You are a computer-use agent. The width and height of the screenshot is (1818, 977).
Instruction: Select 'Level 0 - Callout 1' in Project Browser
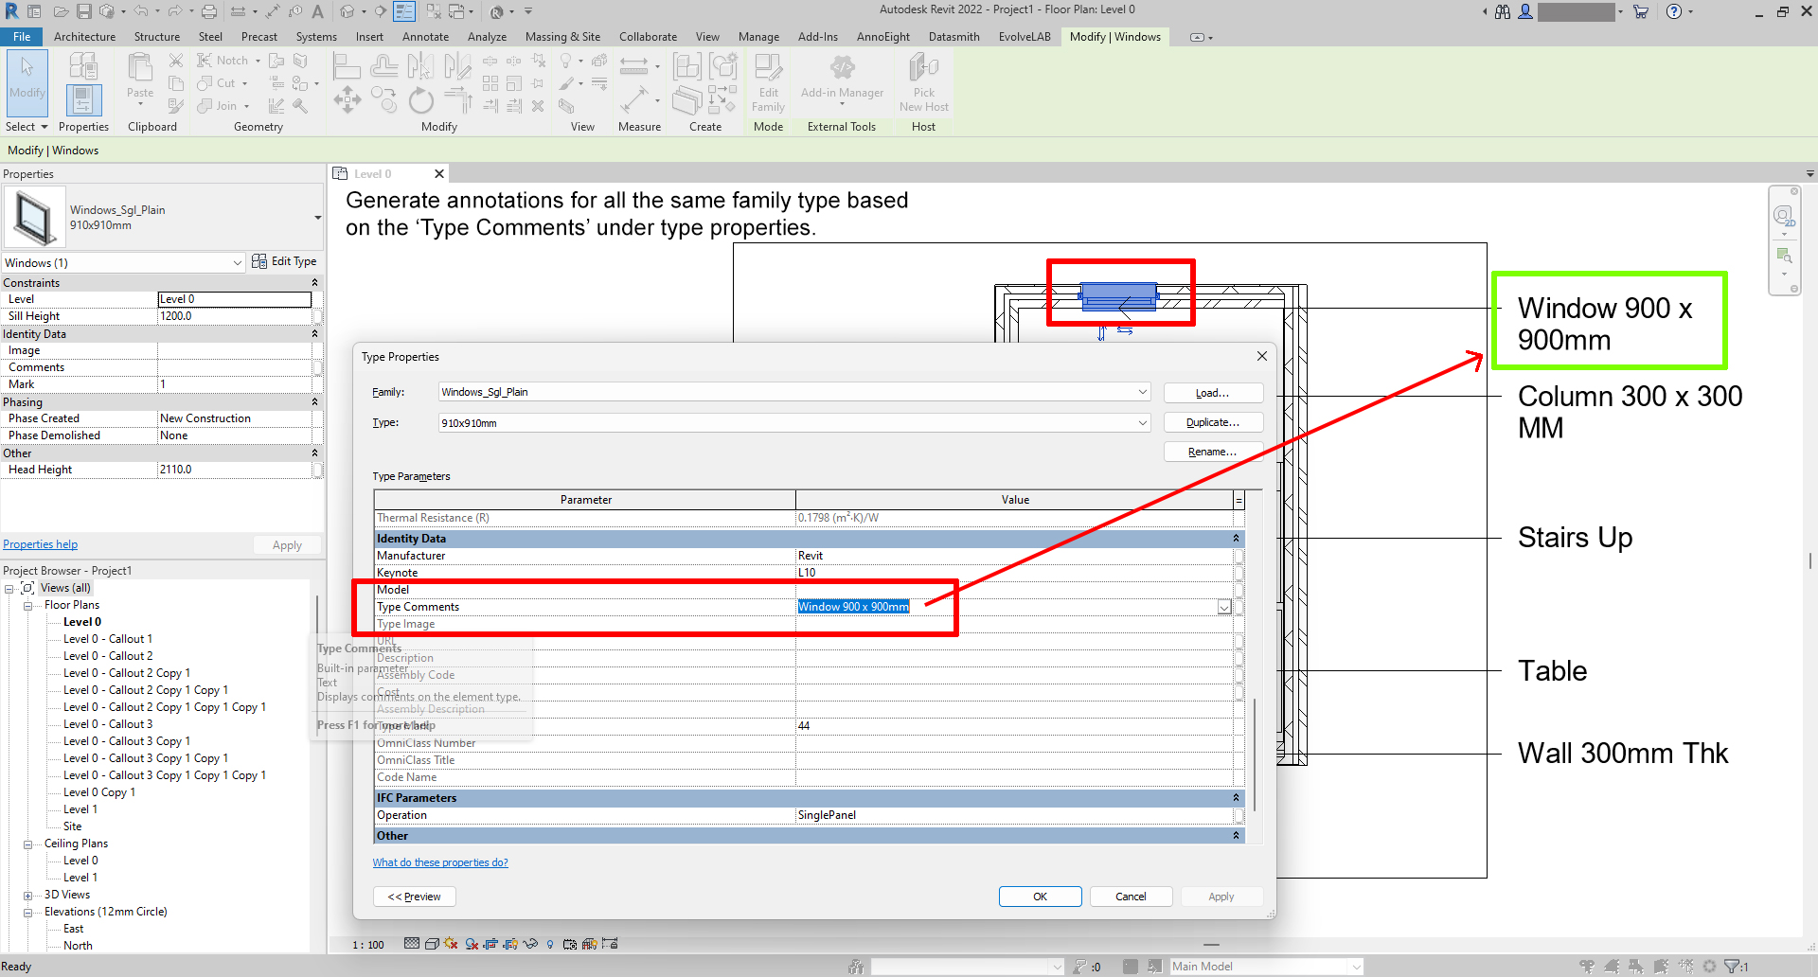pos(108,639)
